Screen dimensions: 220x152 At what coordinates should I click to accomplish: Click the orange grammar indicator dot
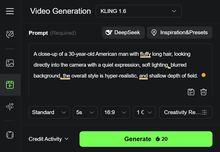(x=204, y=75)
